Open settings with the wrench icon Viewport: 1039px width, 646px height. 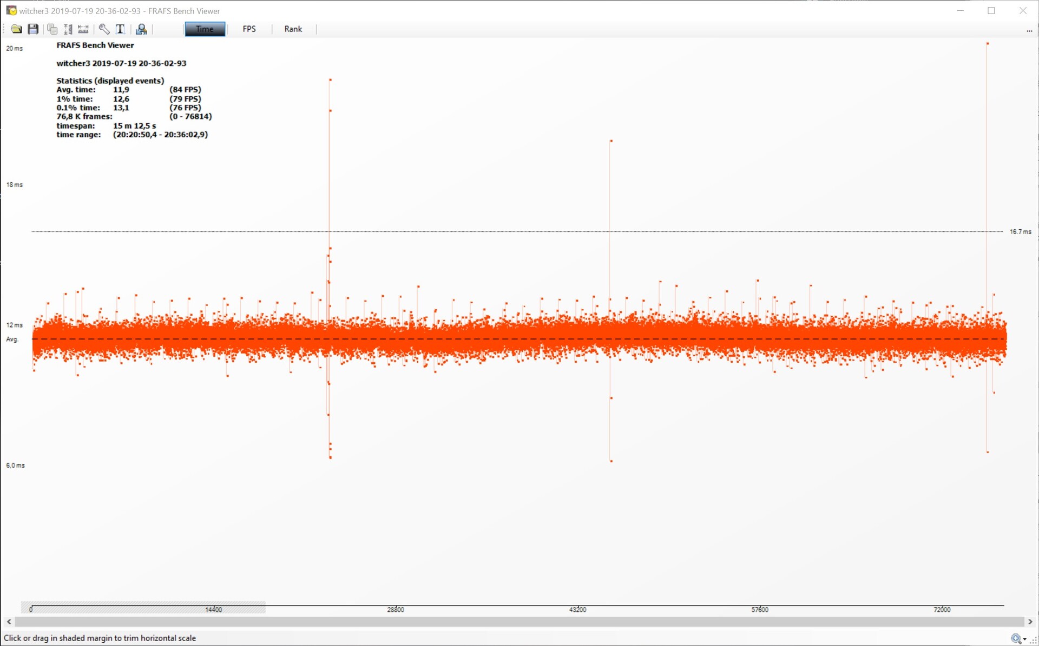104,29
